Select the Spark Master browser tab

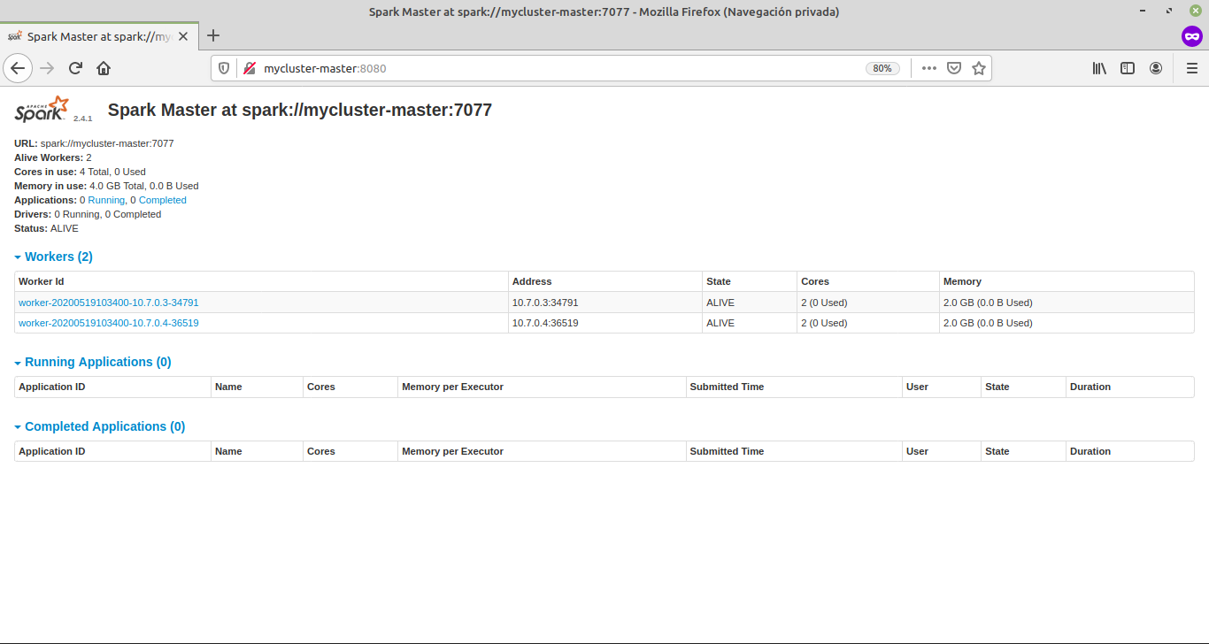tap(98, 36)
